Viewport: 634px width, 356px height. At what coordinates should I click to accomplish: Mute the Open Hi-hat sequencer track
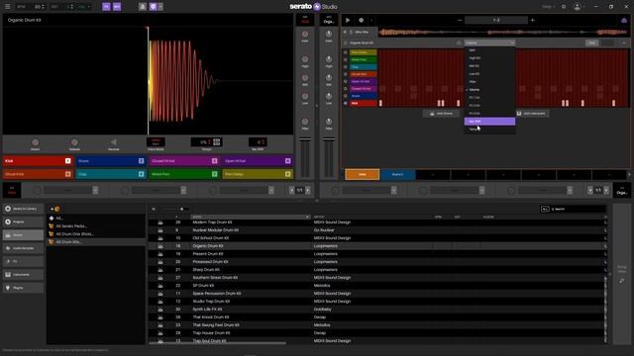(346, 81)
